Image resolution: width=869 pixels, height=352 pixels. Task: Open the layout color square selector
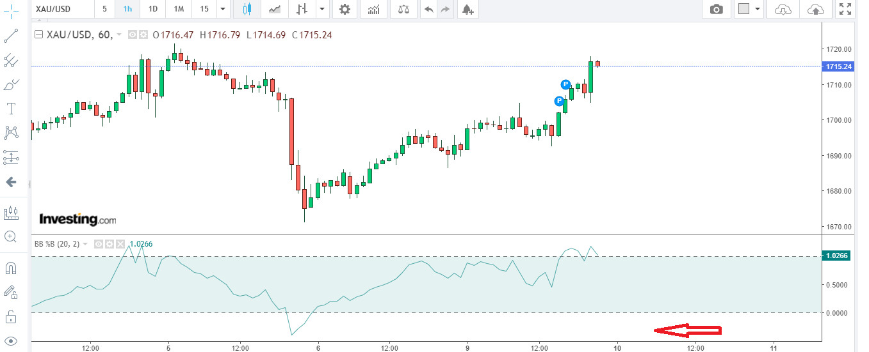(743, 9)
